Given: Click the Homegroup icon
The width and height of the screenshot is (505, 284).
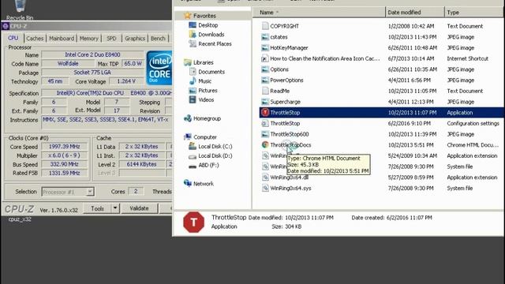Looking at the screenshot, I should (188, 118).
